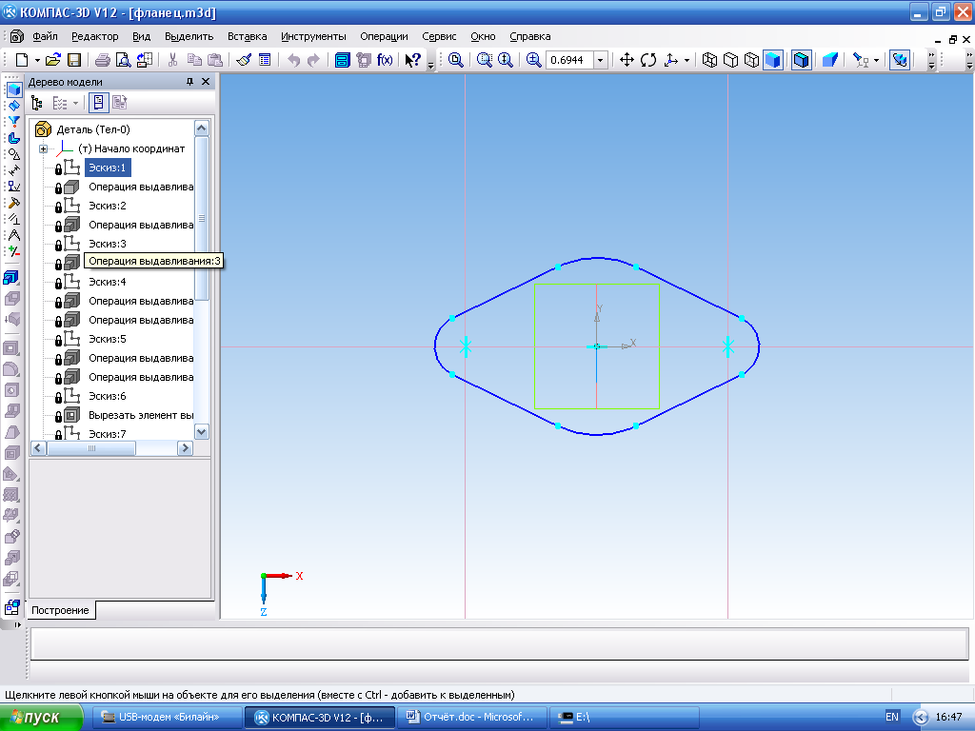The image size is (975, 731).
Task: Open the Document manager blue cabinet icon
Action: 342,60
